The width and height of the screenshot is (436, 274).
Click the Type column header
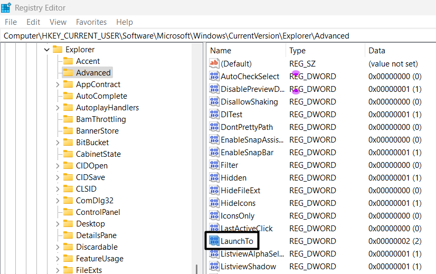pos(297,51)
